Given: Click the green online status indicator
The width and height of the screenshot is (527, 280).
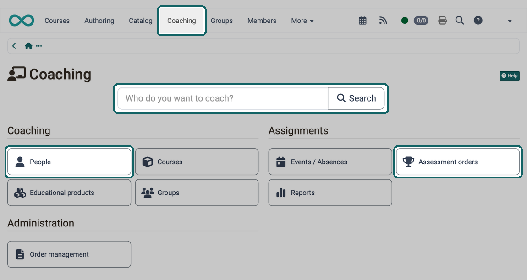Looking at the screenshot, I should pos(405,21).
